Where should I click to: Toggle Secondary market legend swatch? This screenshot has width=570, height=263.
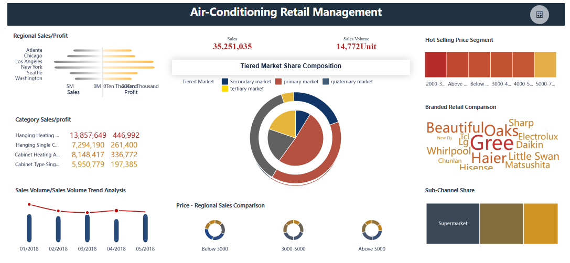[x=224, y=82]
